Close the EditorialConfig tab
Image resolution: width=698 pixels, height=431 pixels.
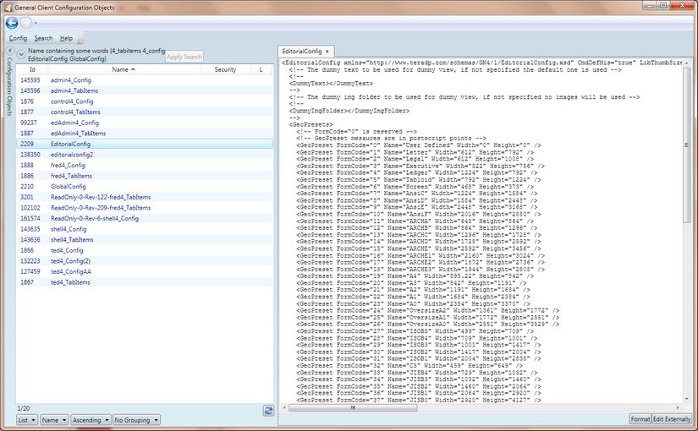327,52
